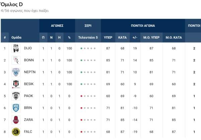The height and width of the screenshot is (140, 201).
Task: Sort table by Ομάδα column
Action: [x=17, y=38]
